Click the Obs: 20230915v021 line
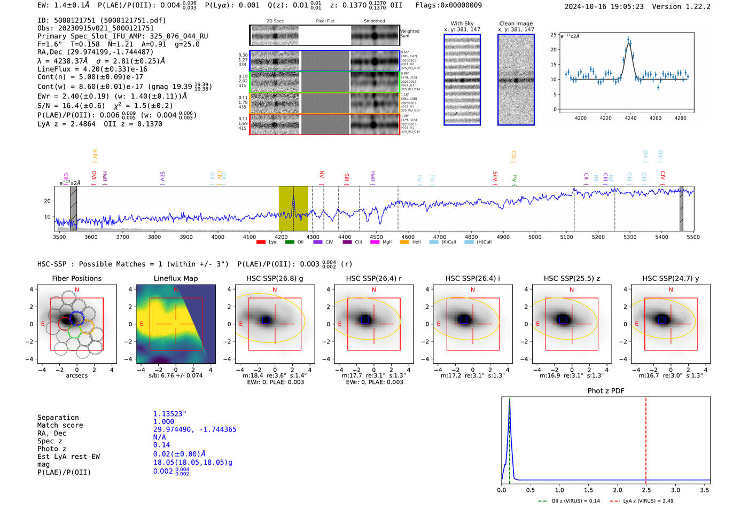The height and width of the screenshot is (509, 748). [96, 28]
